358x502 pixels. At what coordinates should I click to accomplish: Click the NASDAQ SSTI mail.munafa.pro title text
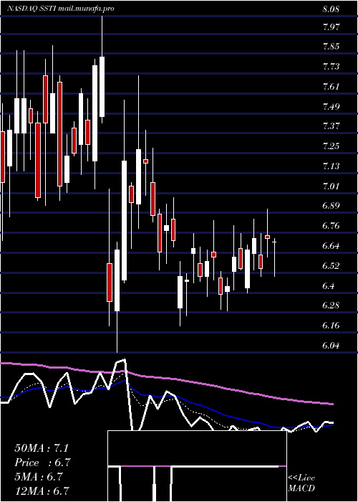61,9
